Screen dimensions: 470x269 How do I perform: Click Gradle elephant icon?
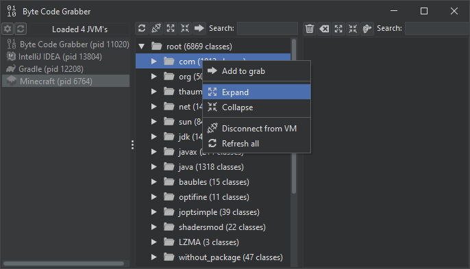(x=11, y=68)
